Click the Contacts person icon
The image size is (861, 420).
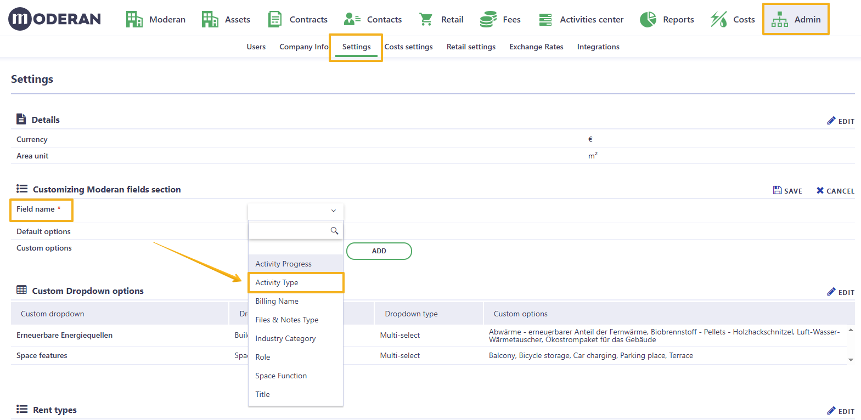352,19
